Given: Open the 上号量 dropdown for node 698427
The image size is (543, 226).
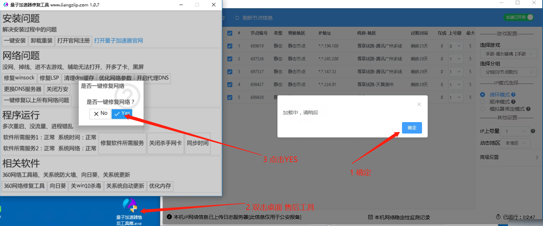Looking at the screenshot, I should coord(455,85).
